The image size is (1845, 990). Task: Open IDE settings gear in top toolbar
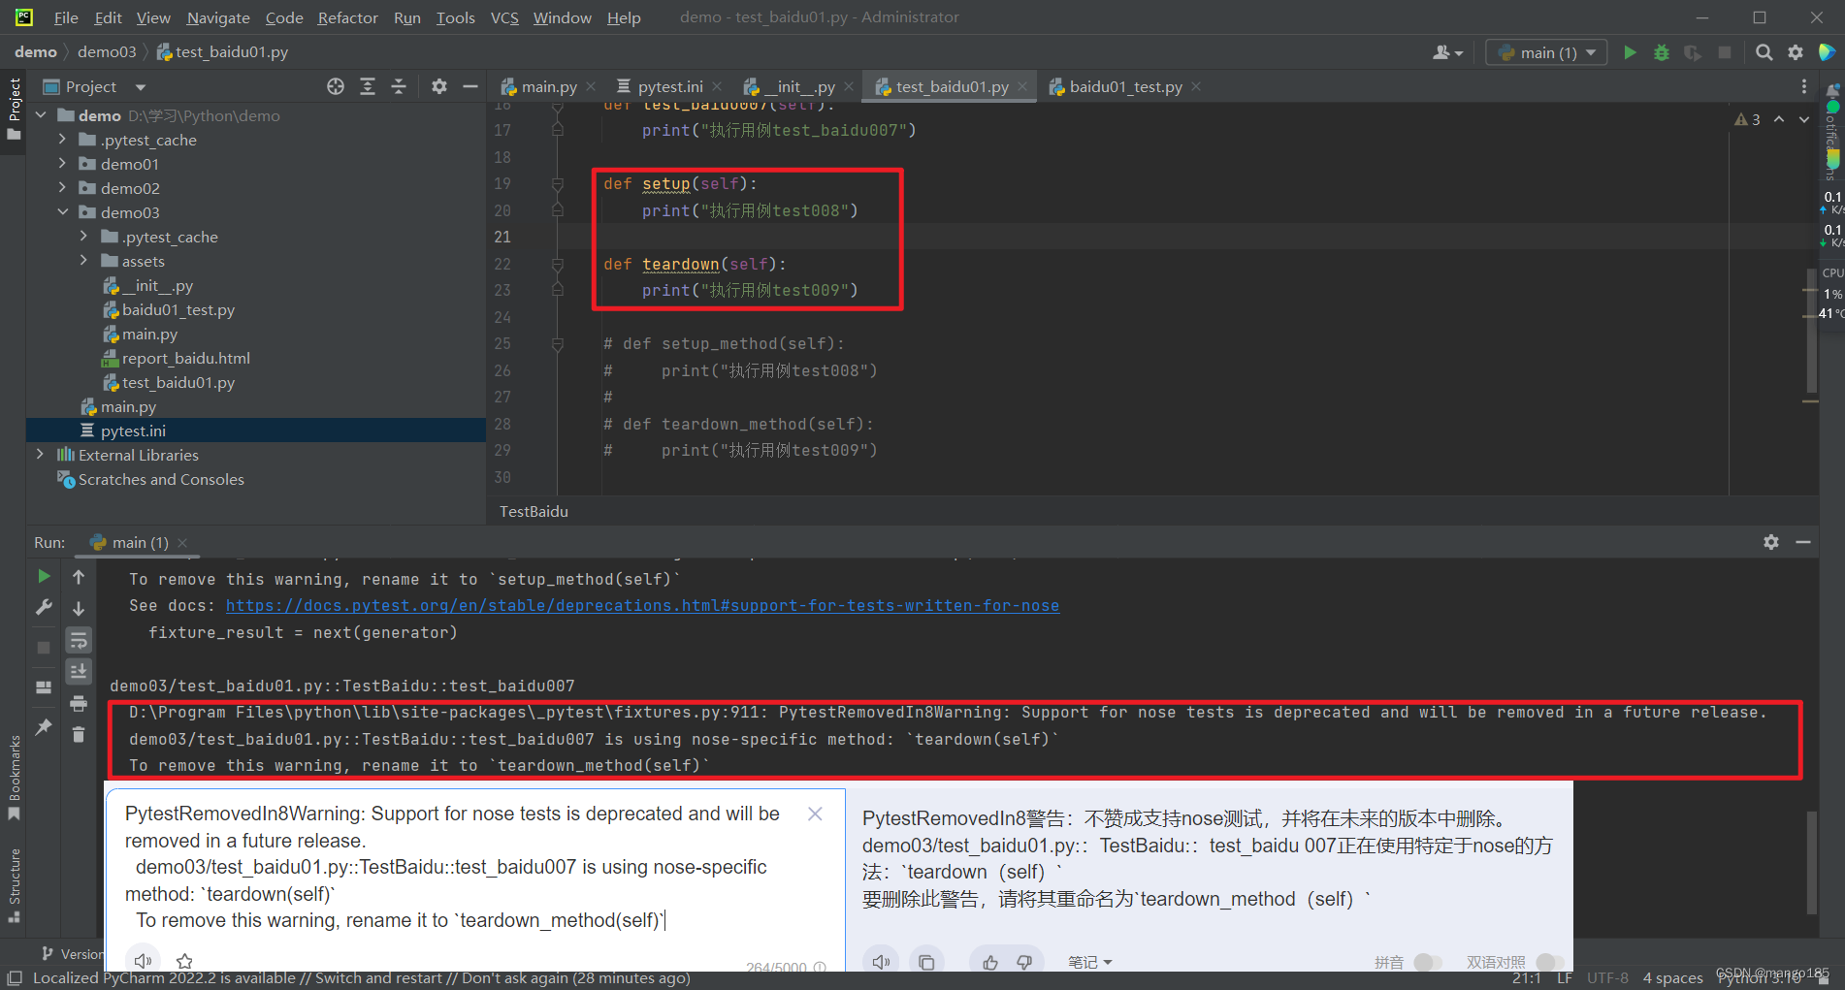click(x=1796, y=52)
